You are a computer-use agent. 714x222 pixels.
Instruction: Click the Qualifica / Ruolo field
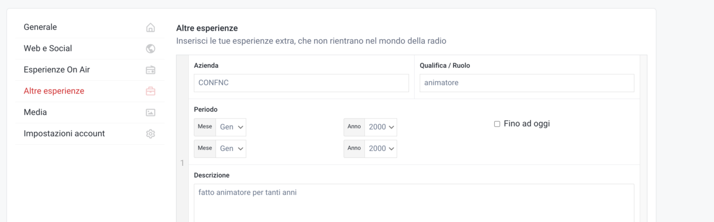(527, 83)
